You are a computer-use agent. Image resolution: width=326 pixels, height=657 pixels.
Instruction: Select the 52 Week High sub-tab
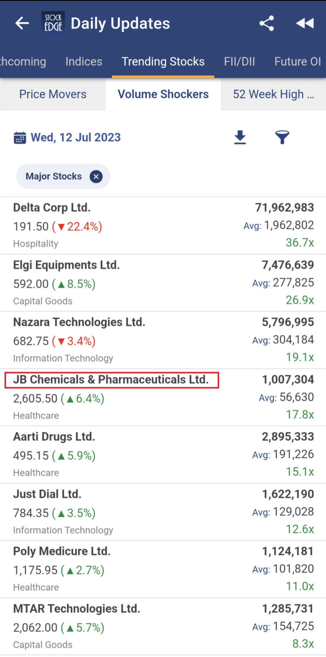click(273, 94)
